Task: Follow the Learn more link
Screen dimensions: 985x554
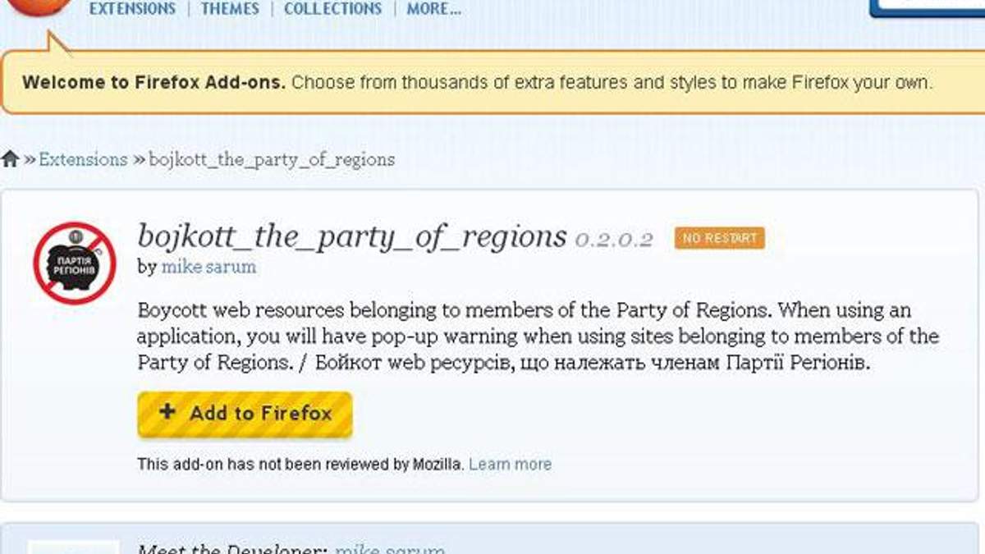Action: coord(510,465)
